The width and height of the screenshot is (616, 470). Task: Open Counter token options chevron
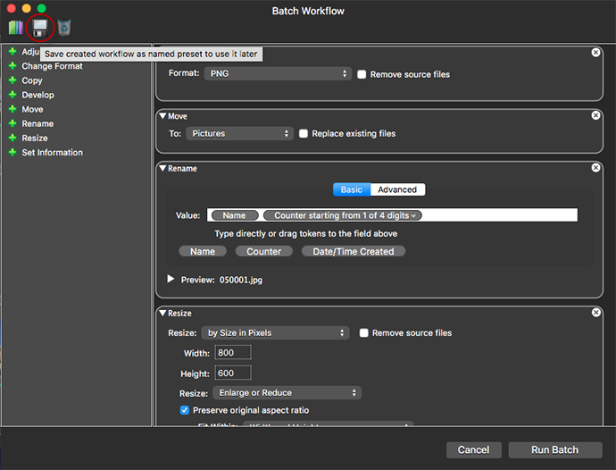pos(413,215)
